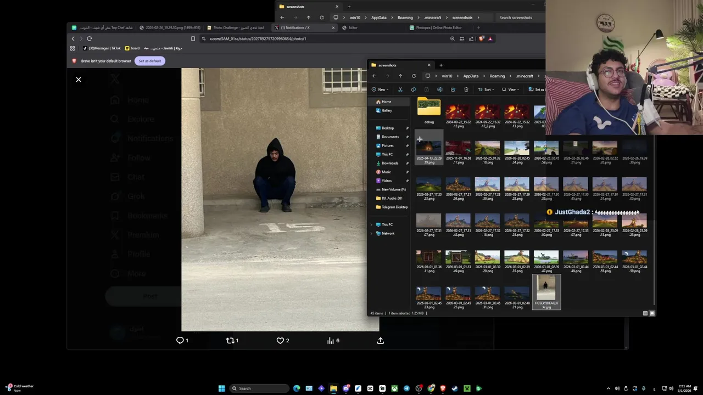Switch to large thumbnails view in status bar
Screen dimensions: 703x395
click(652, 313)
